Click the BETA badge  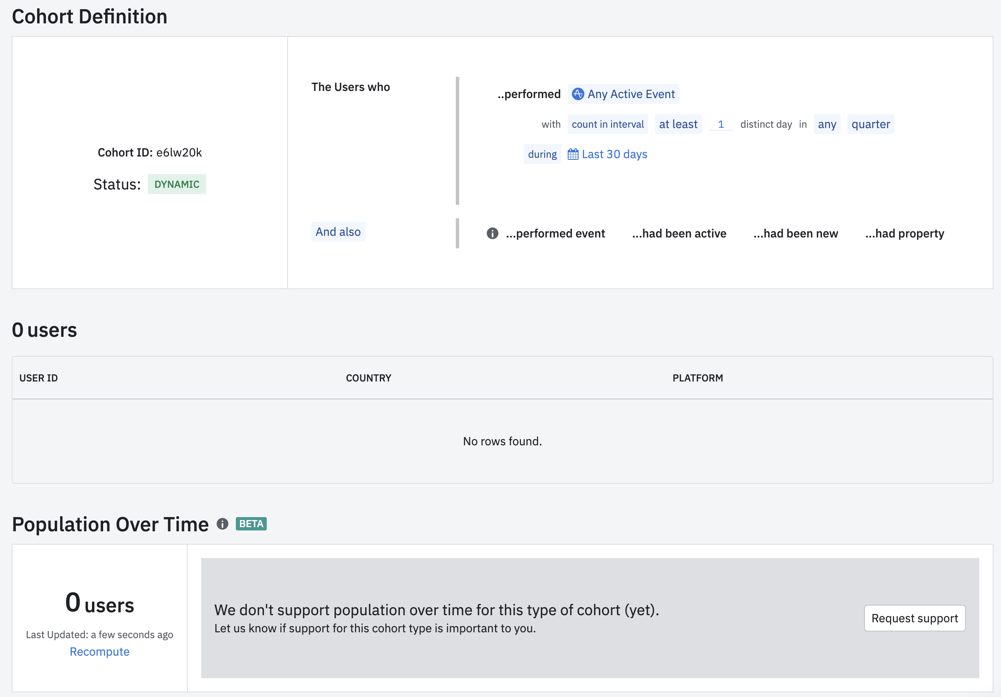tap(251, 524)
